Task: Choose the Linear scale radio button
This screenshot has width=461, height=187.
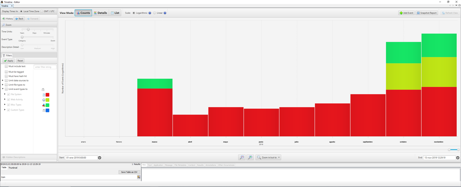Action: click(154, 13)
